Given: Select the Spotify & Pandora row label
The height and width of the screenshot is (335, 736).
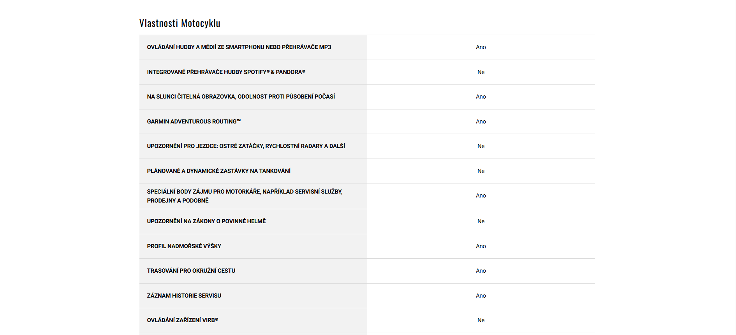Looking at the screenshot, I should 226,72.
